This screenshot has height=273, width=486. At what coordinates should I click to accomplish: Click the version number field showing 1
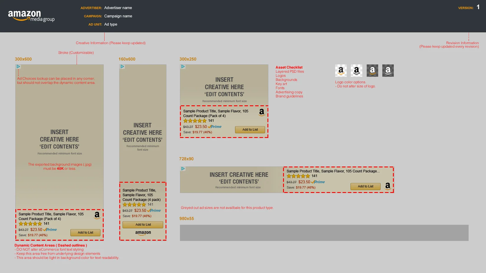click(478, 7)
